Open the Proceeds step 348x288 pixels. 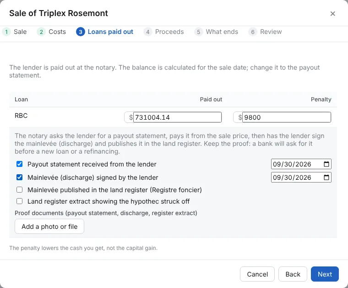click(164, 32)
